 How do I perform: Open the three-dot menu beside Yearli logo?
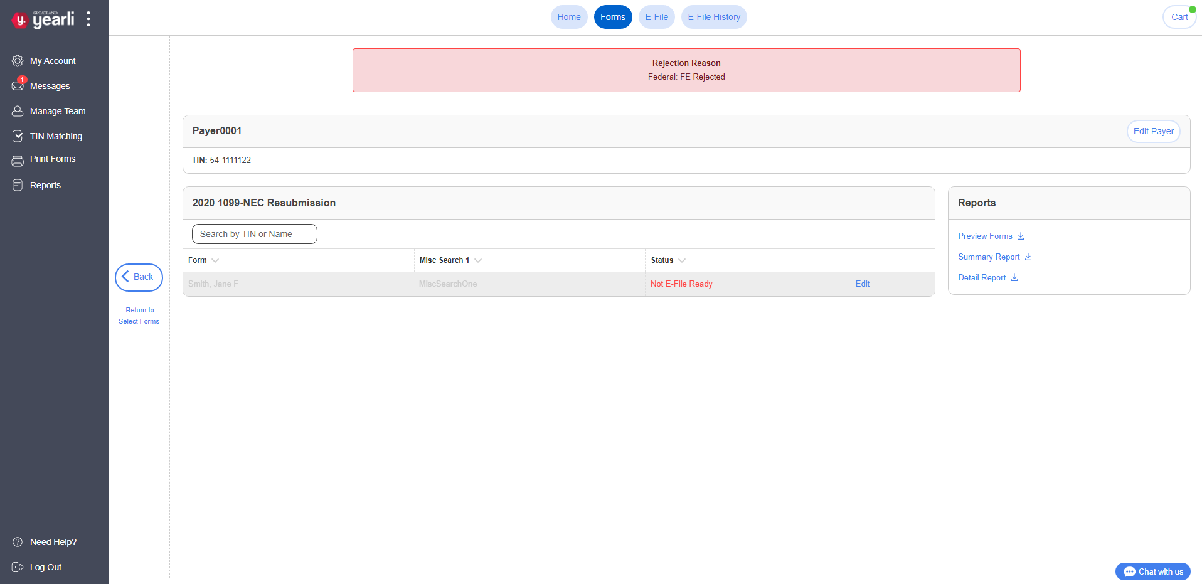click(88, 19)
